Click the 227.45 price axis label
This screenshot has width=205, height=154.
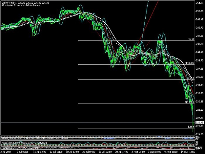(x=200, y=118)
